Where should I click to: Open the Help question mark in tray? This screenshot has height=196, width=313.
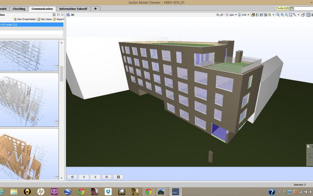272,192
